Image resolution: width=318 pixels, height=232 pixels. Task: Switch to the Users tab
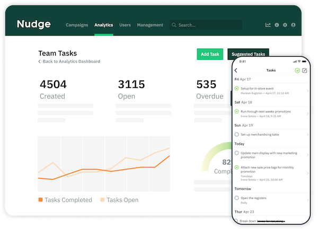click(125, 25)
